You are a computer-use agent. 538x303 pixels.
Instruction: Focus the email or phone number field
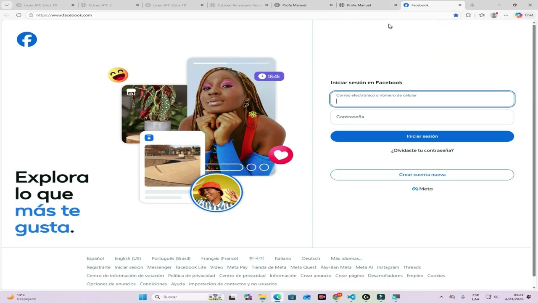[x=422, y=99]
